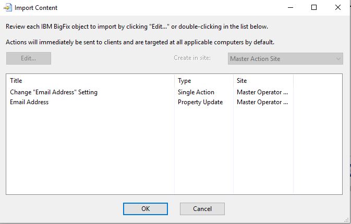351x224 pixels.
Task: Cancel the import dialog
Action: point(202,209)
